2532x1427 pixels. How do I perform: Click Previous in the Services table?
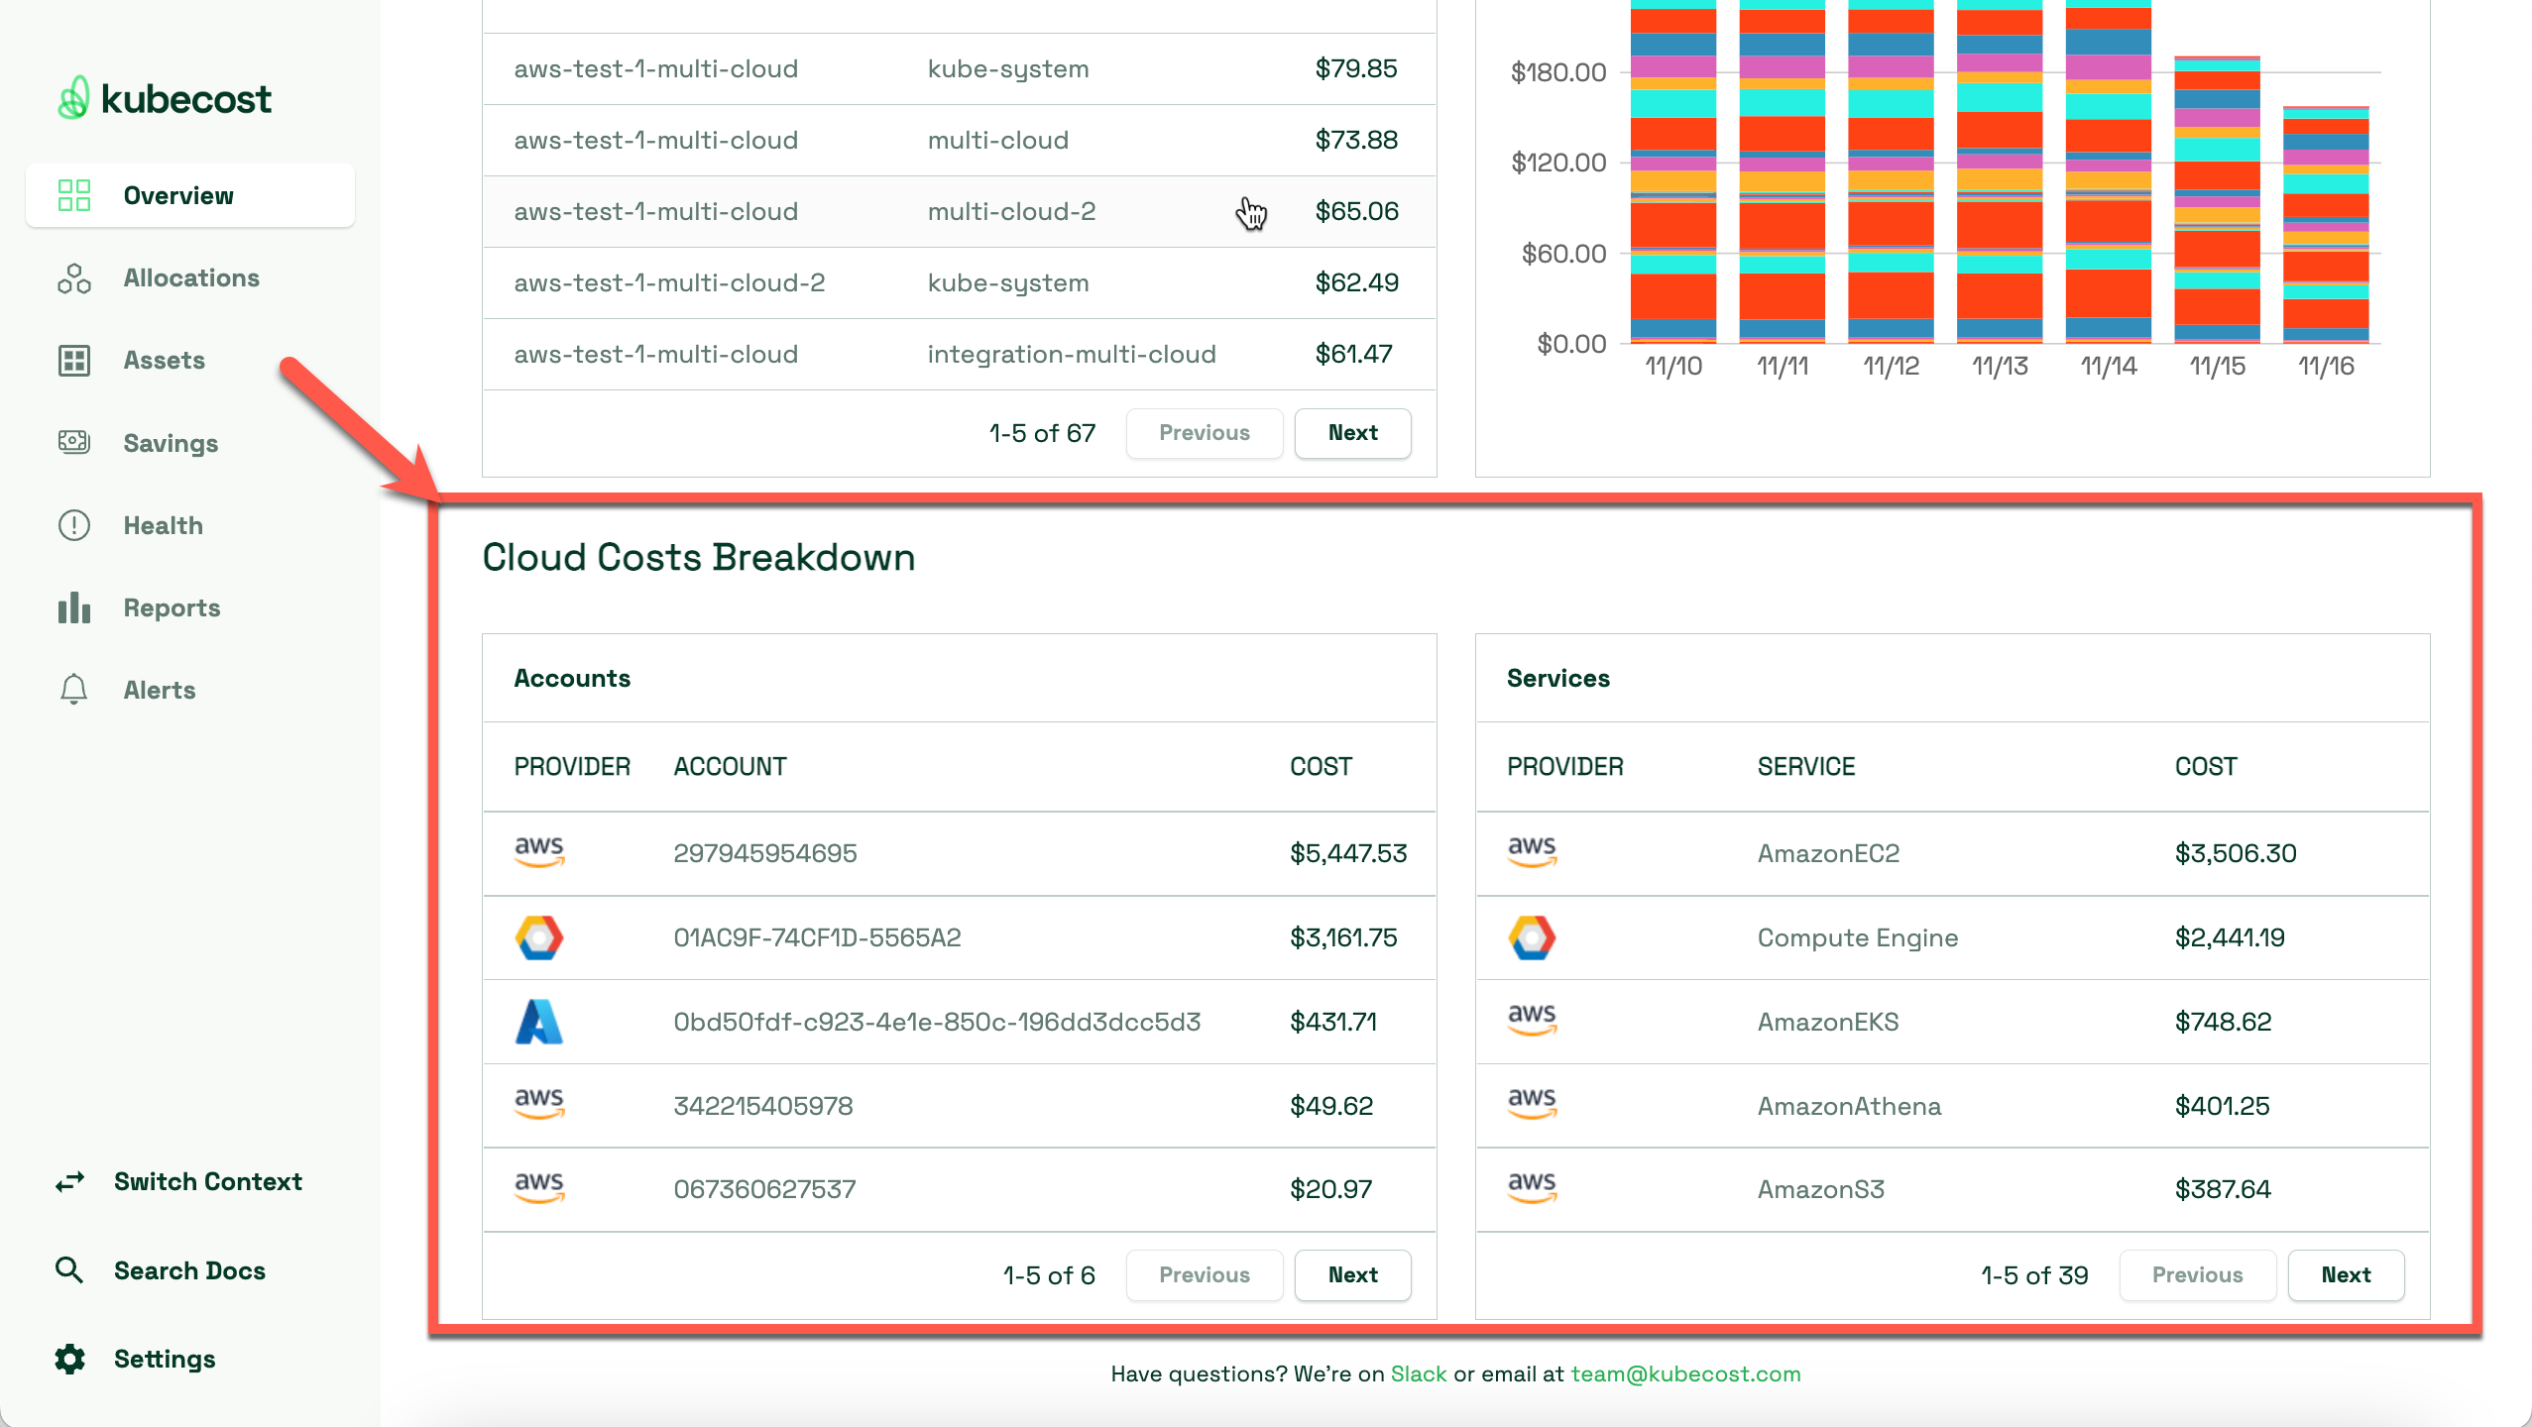click(x=2197, y=1275)
